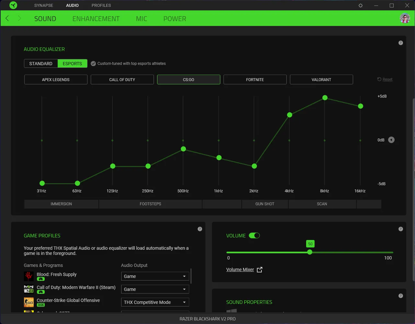Click the 0dB arrow marker

coord(391,140)
